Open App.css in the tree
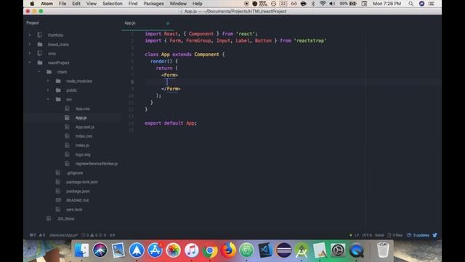The image size is (465, 262). 82,108
